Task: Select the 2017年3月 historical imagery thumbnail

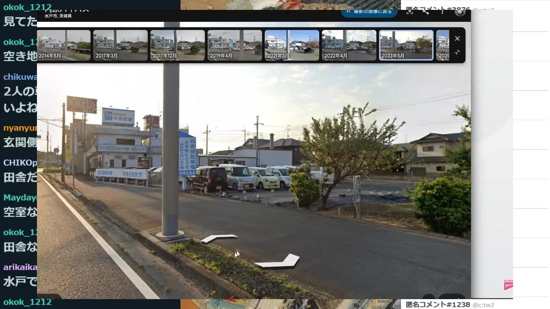Action: coord(120,45)
